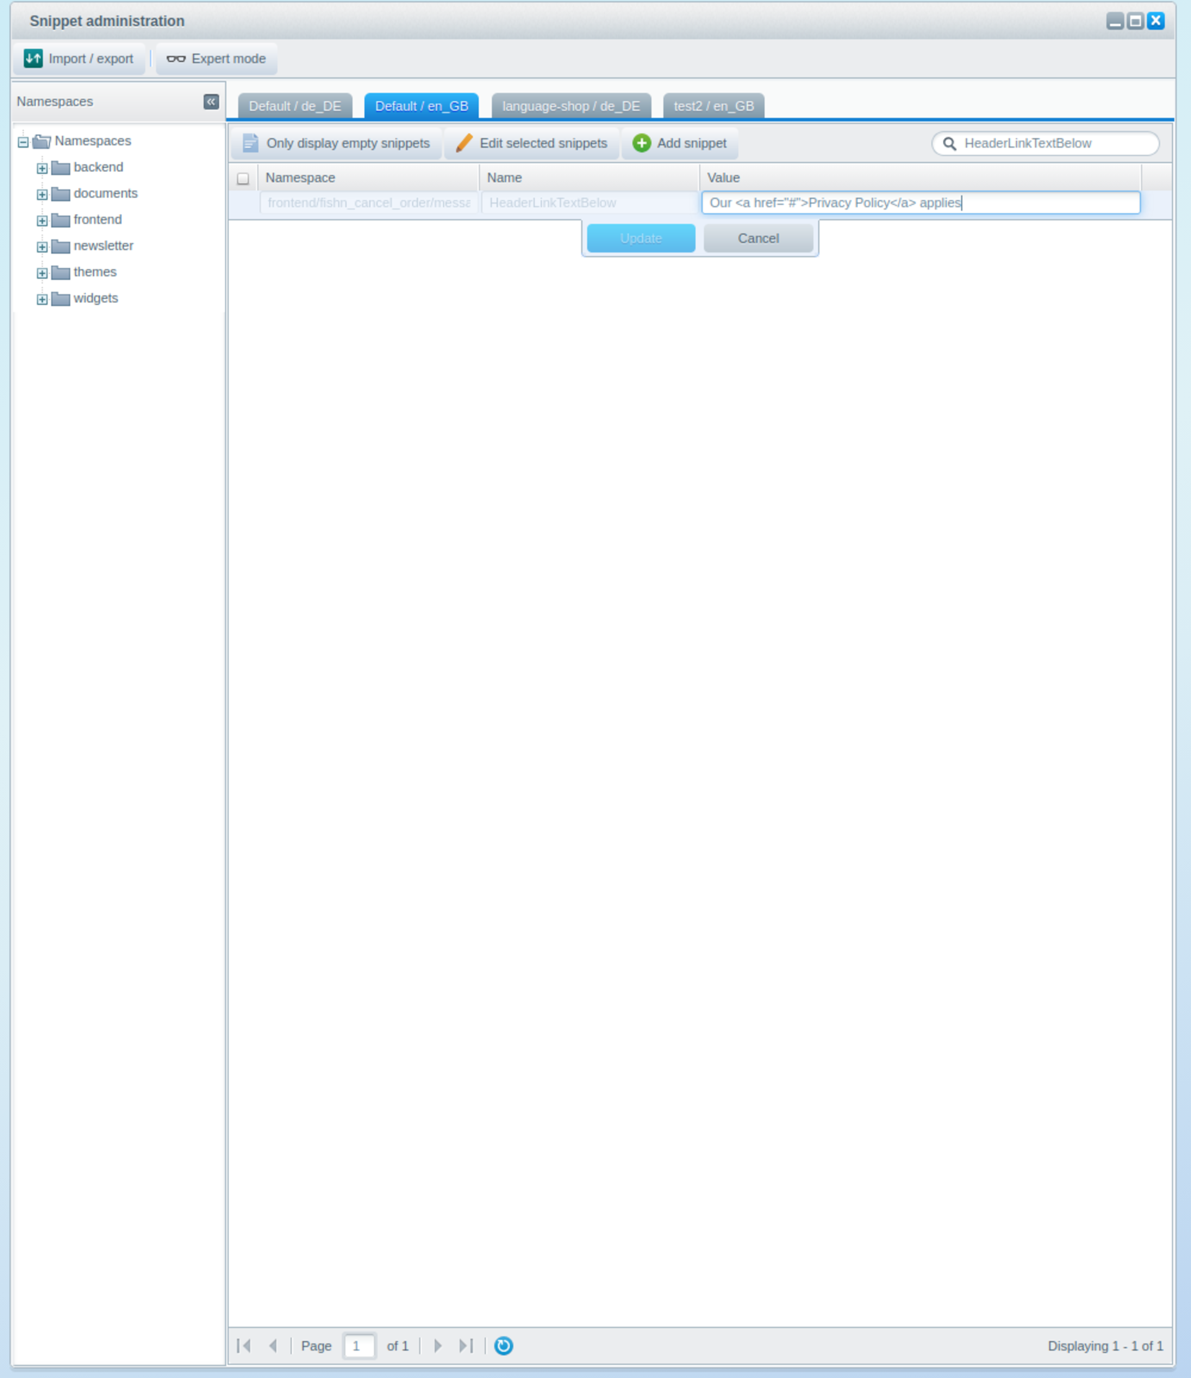Go to first page of results
1191x1378 pixels.
pyautogui.click(x=244, y=1345)
